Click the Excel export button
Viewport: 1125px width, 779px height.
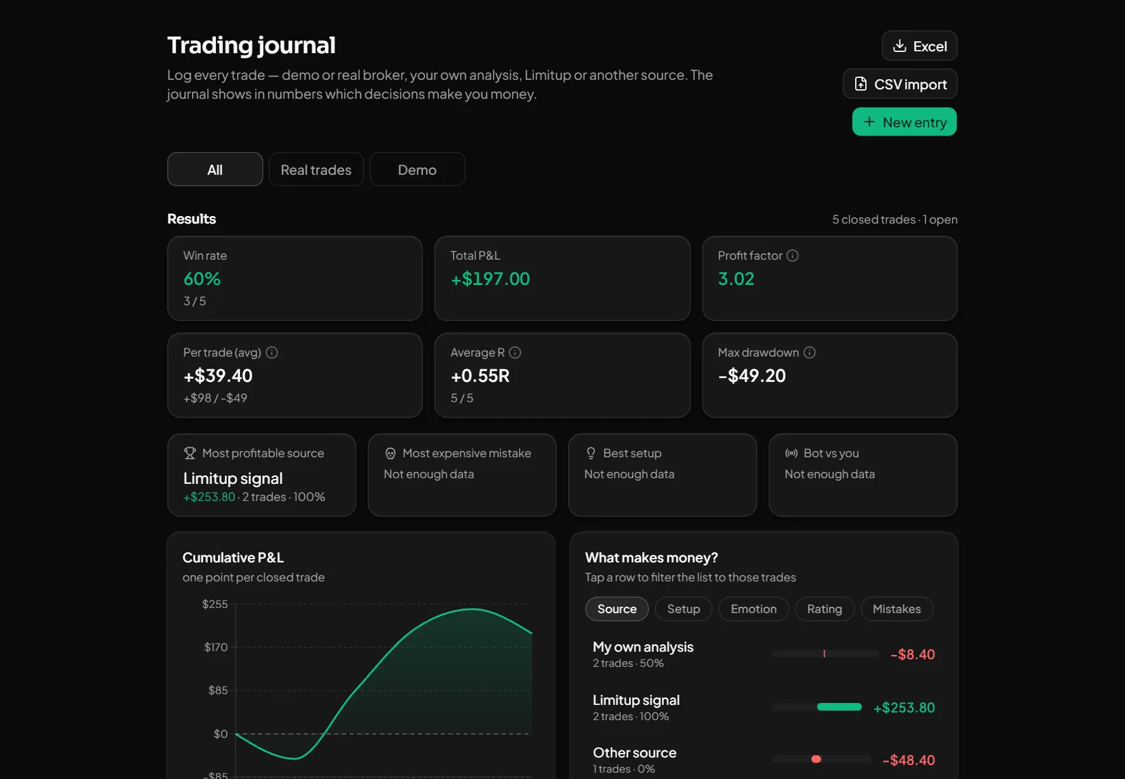click(x=919, y=46)
